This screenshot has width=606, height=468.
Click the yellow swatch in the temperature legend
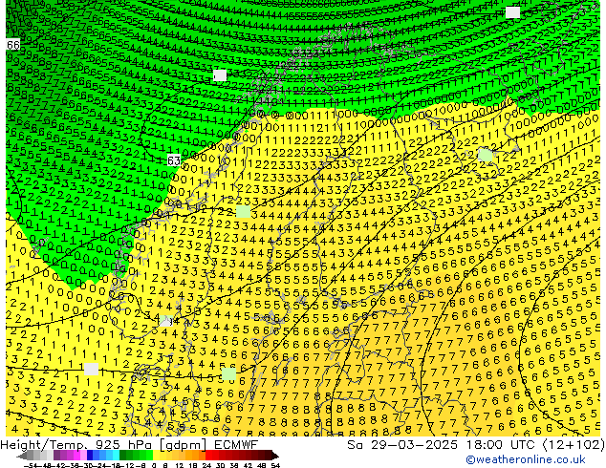click(x=156, y=456)
